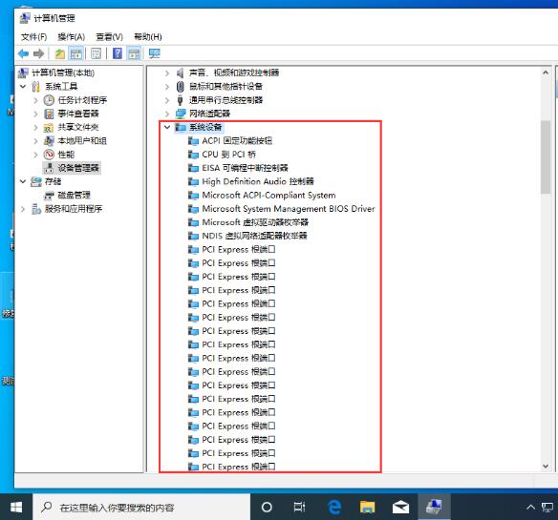Open File Explorer from taskbar
558x520 pixels.
pos(367,508)
